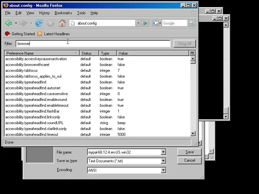
Task: Click the value 5000 in timeout row
Action: (x=121, y=135)
